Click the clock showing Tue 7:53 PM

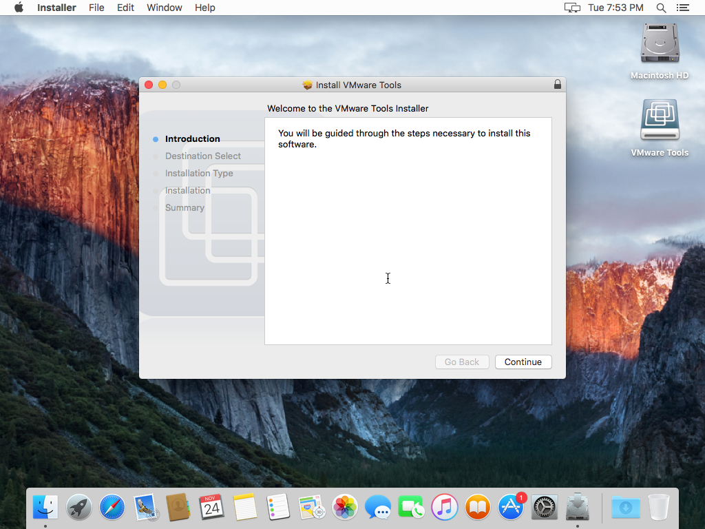point(615,8)
